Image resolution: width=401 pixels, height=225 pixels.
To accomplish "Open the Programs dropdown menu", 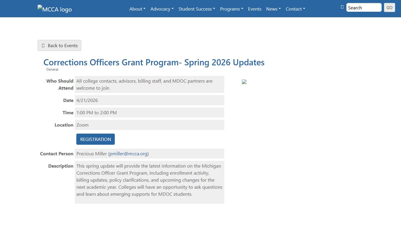I will 231,9.
